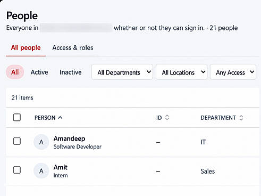Click the 21 people count in subtitle
Screen dimensions: 261x196
[224, 28]
